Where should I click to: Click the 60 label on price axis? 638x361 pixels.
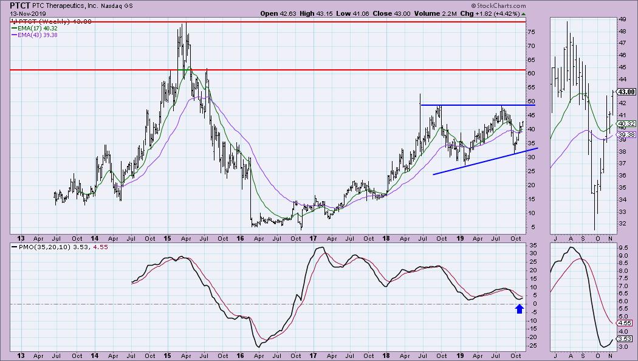tap(531, 74)
